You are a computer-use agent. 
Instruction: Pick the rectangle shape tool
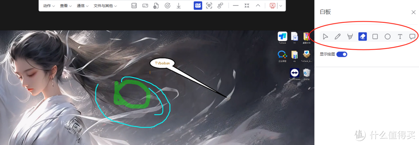[x=375, y=36]
